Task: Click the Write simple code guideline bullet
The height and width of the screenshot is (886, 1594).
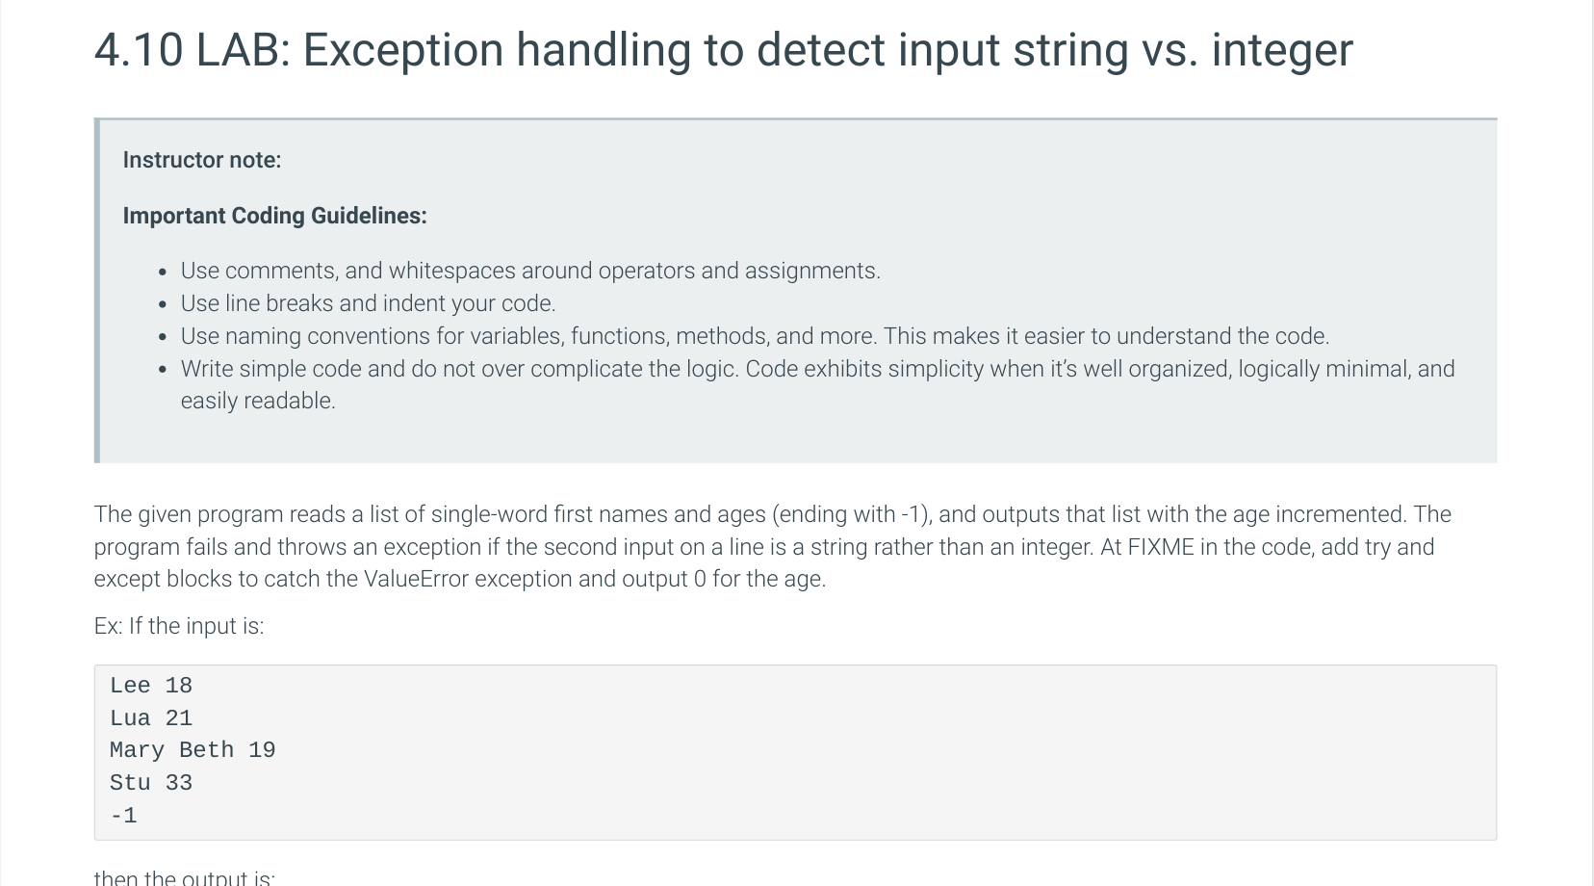Action: [x=817, y=369]
